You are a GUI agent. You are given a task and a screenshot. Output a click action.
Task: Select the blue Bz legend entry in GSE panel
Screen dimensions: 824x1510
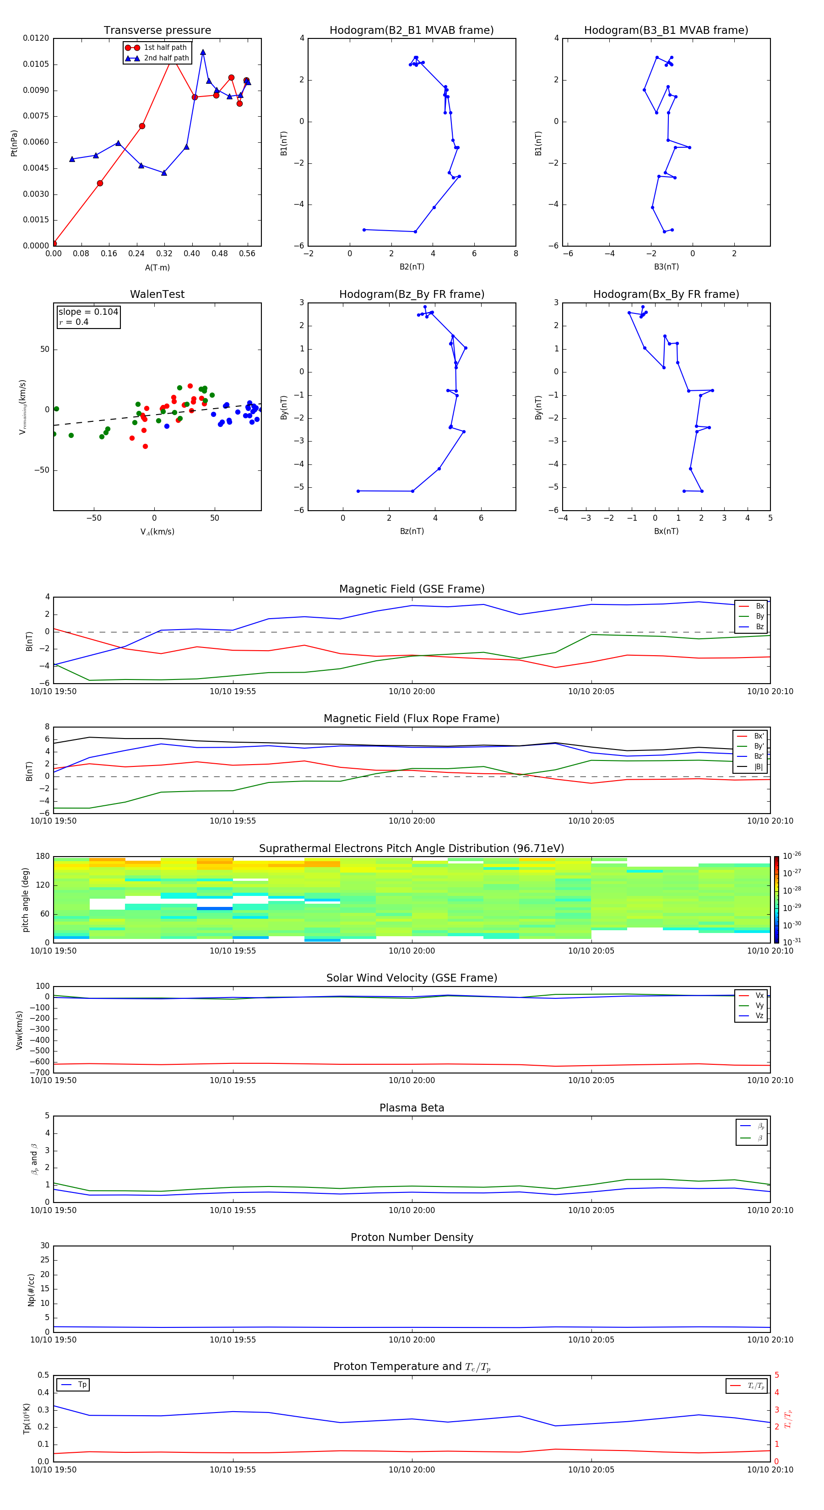click(x=752, y=626)
